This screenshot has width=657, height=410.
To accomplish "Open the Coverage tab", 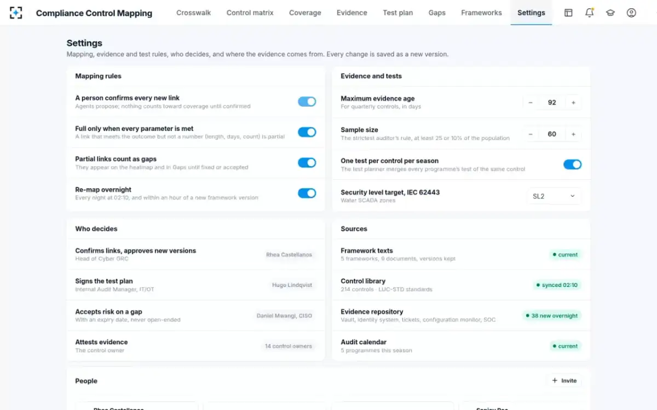I will point(305,13).
